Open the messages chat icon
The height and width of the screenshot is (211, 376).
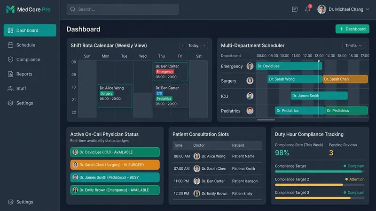pyautogui.click(x=295, y=9)
